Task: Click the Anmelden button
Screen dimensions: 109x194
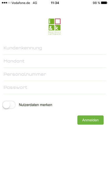Action: pyautogui.click(x=90, y=120)
